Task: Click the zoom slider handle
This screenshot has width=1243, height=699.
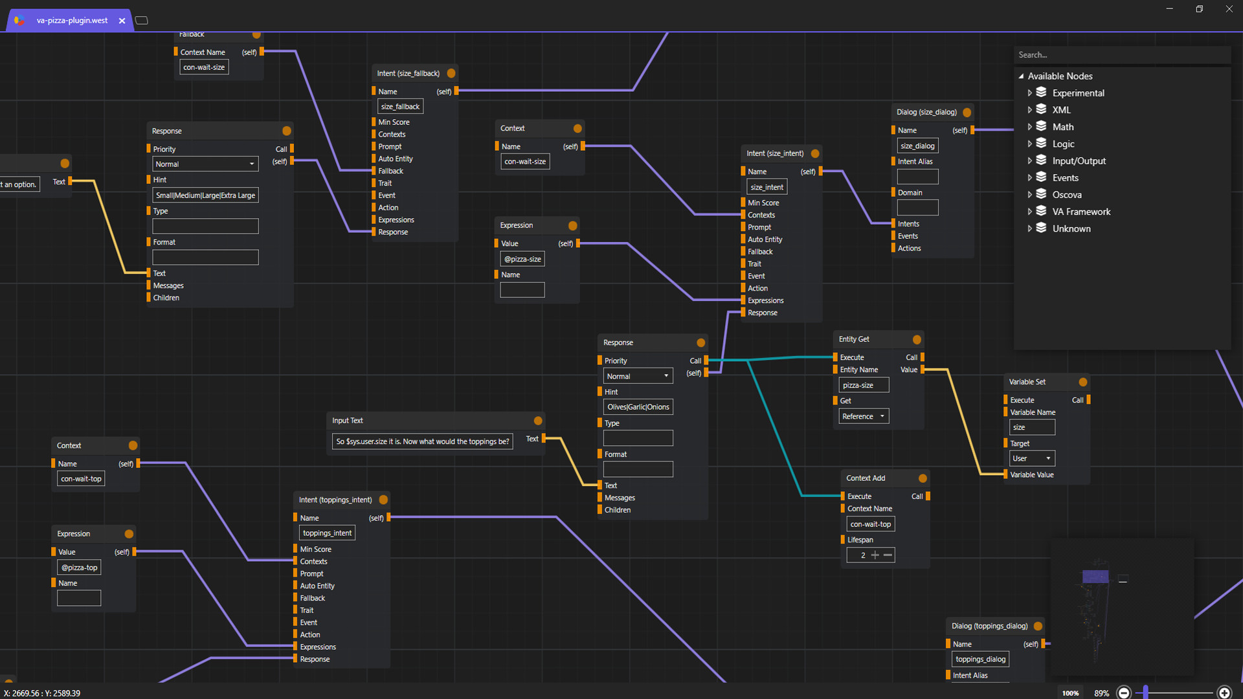Action: pyautogui.click(x=1145, y=693)
